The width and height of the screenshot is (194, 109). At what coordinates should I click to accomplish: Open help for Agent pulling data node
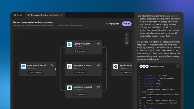(x=98, y=44)
